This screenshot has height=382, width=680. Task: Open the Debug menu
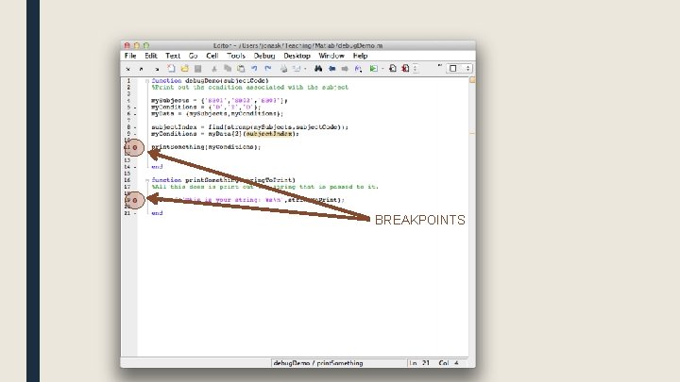[x=264, y=56]
